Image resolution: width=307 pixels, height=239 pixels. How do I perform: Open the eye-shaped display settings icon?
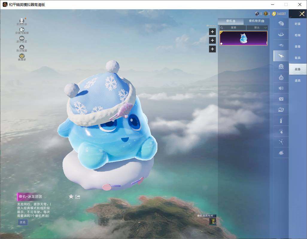tap(22, 38)
